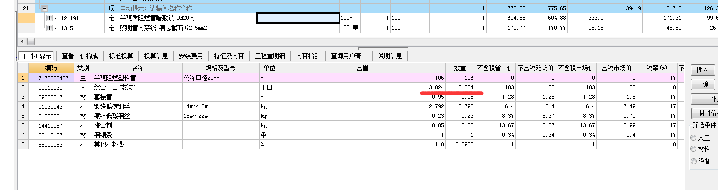This screenshot has height=190, width=718.
Task: Click the 公称口径20mm specification cell
Action: (221, 78)
